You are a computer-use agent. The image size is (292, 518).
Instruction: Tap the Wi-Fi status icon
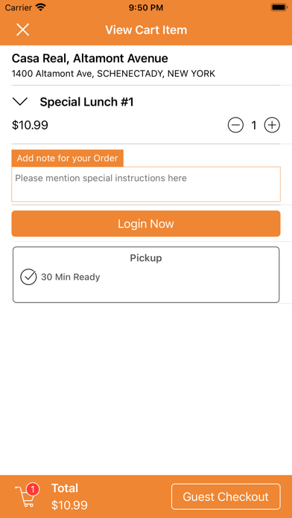tap(41, 7)
